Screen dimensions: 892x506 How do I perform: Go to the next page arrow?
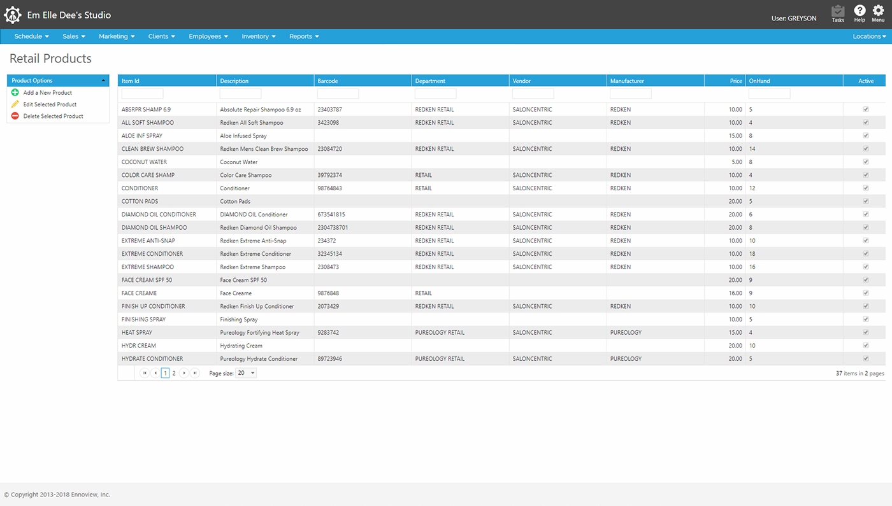[x=185, y=373]
